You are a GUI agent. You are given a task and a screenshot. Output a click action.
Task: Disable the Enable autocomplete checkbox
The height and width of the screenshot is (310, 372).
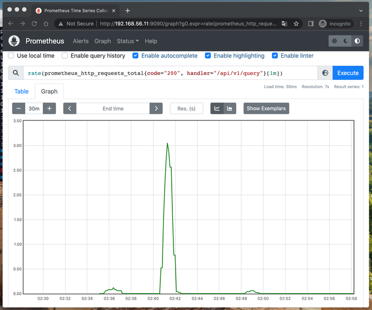(135, 55)
